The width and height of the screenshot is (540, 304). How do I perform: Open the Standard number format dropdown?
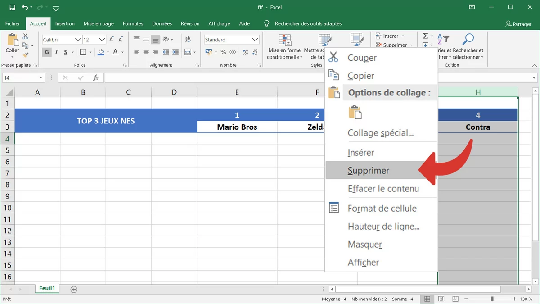[255, 40]
